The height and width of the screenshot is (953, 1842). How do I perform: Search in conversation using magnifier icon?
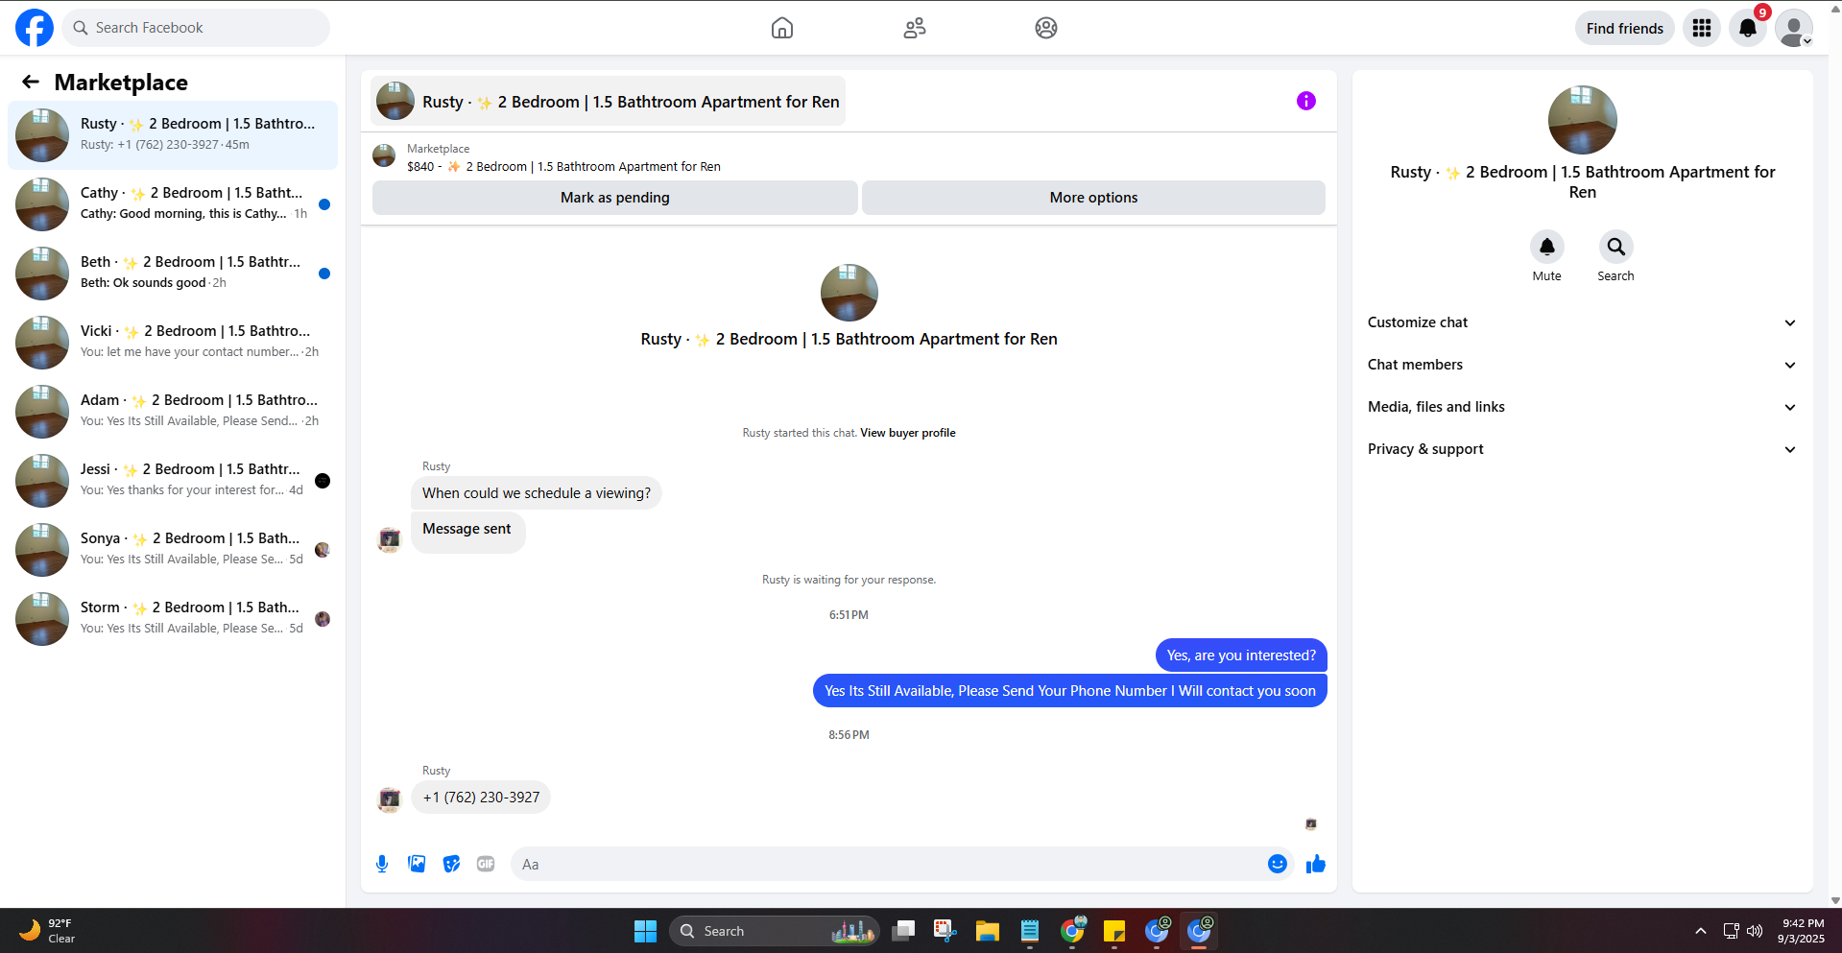(x=1615, y=247)
